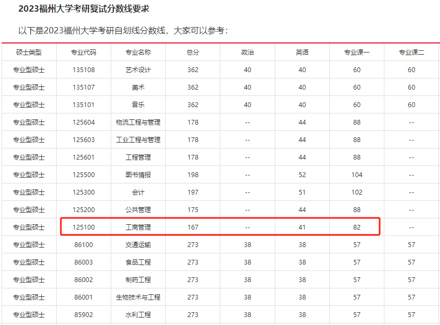440x325 pixels.
Task: Select the major name 食品工程
Action: click(x=138, y=262)
